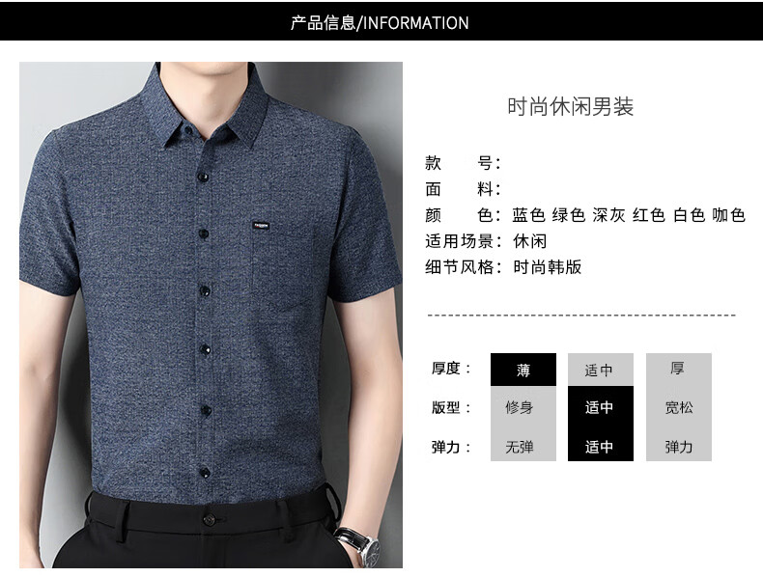Pick the 弹力 elasticity option
The height and width of the screenshot is (577, 763).
678,445
